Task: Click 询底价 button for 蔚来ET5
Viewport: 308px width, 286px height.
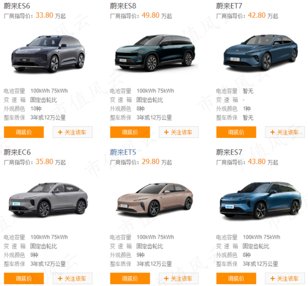Action: point(130,278)
